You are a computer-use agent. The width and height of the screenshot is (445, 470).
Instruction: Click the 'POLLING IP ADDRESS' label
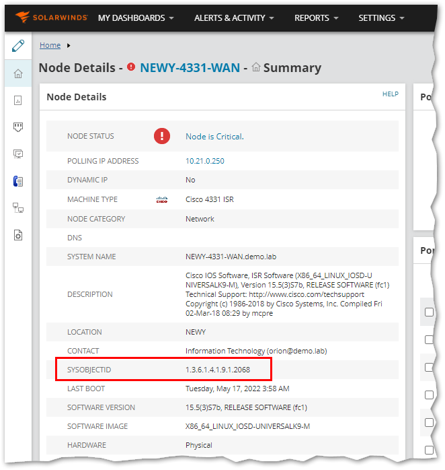click(x=103, y=161)
